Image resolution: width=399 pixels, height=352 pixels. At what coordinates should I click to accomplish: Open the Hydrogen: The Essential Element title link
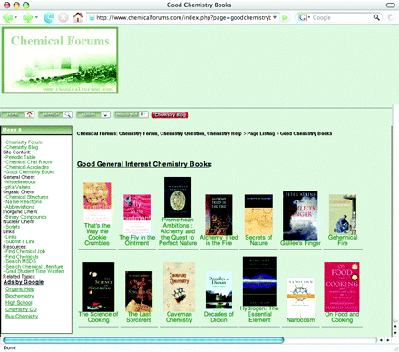pyautogui.click(x=259, y=314)
